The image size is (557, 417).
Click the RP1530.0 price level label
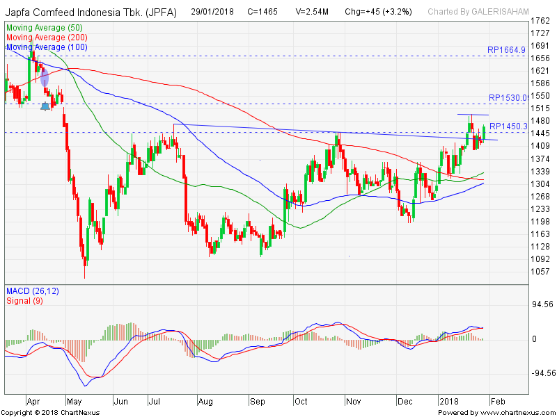point(509,98)
